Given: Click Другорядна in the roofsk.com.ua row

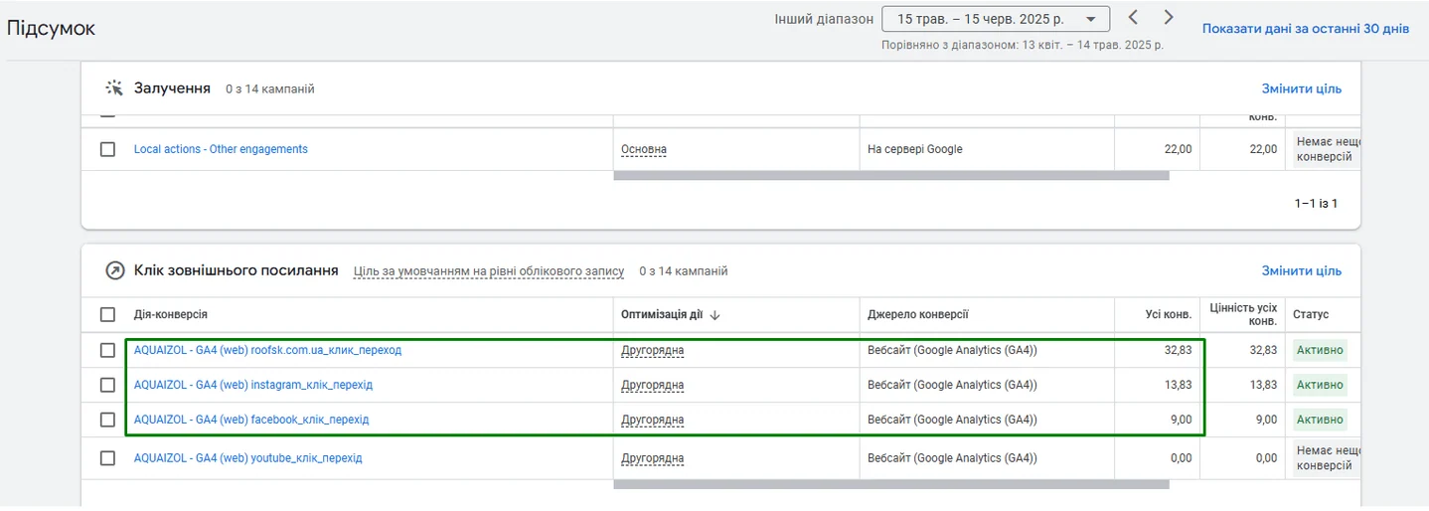Looking at the screenshot, I should [x=653, y=350].
